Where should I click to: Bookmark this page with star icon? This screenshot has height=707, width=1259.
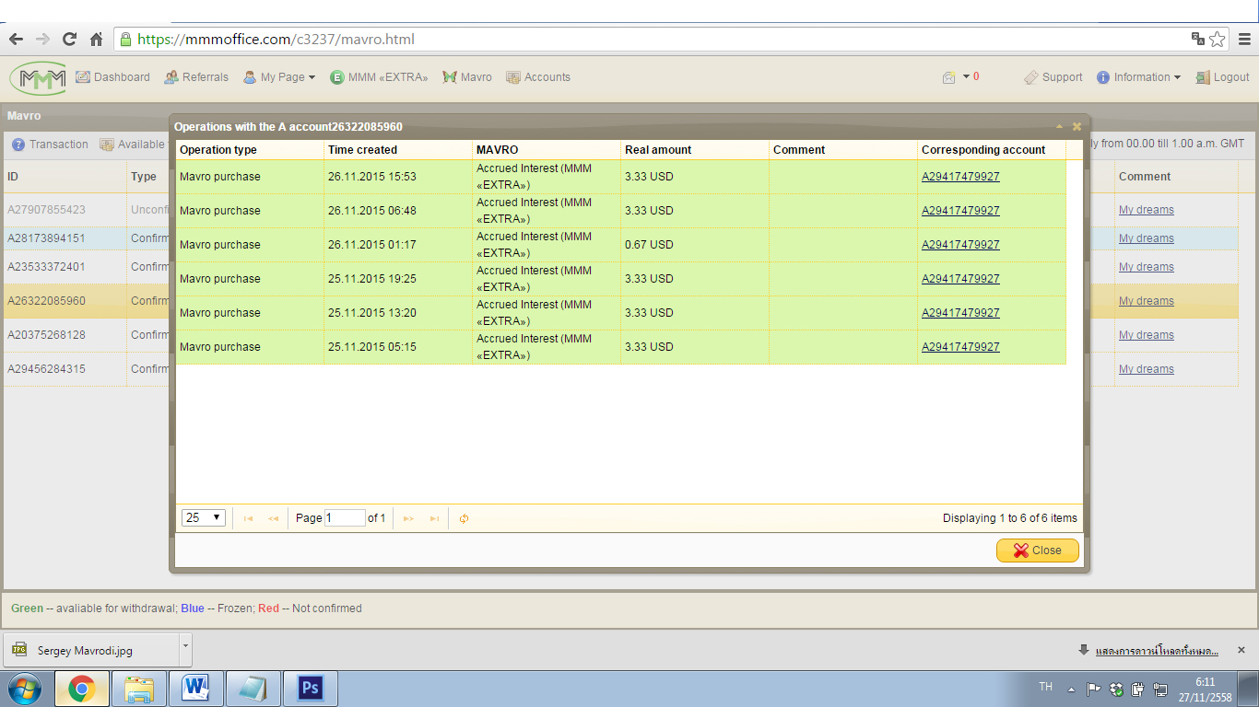point(1217,39)
